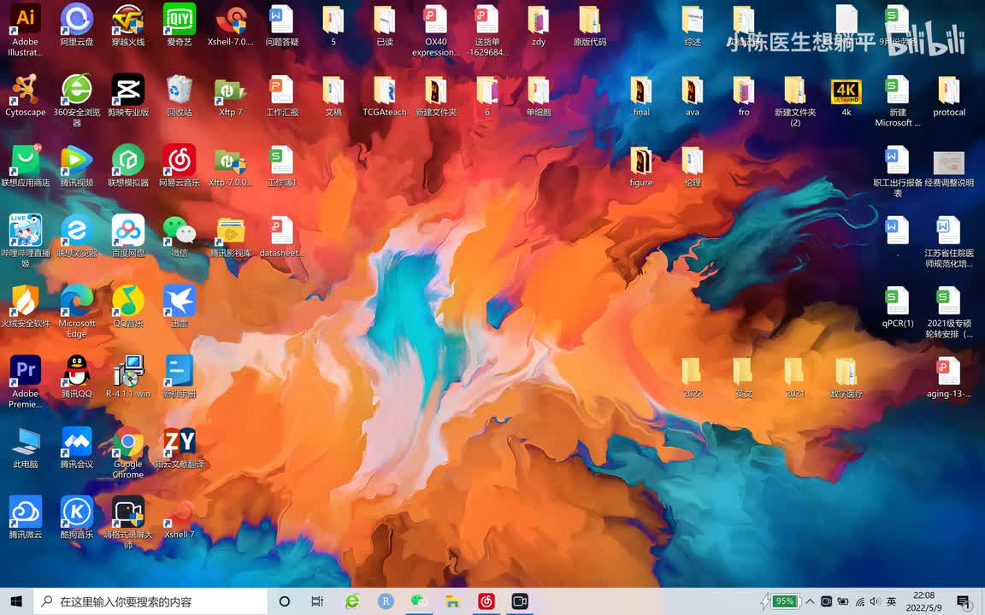Open the 原版代码 folder
The height and width of the screenshot is (615, 985).
[589, 25]
